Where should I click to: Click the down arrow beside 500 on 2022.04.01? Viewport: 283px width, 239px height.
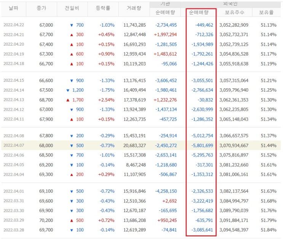click(72, 191)
